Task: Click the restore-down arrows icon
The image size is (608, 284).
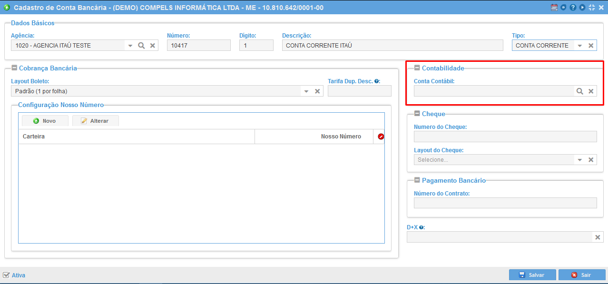Action: pyautogui.click(x=592, y=8)
